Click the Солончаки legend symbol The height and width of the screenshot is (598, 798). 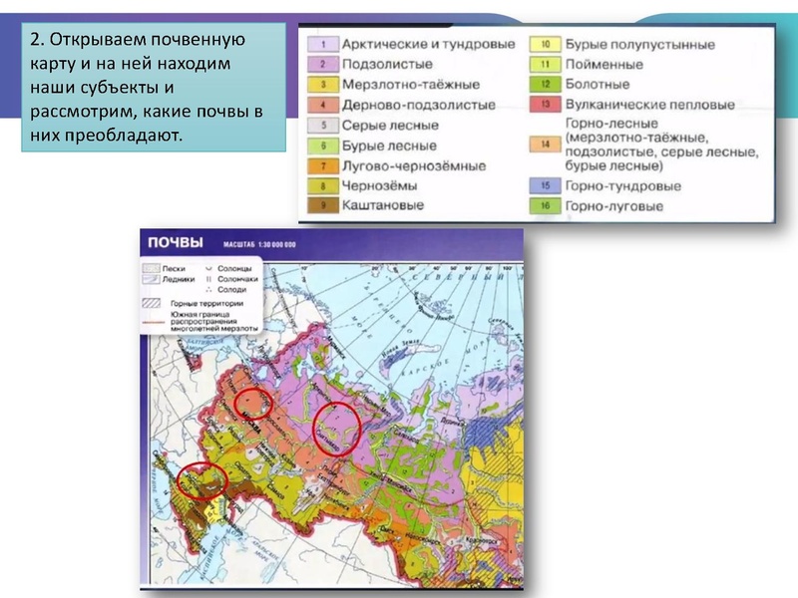point(209,278)
